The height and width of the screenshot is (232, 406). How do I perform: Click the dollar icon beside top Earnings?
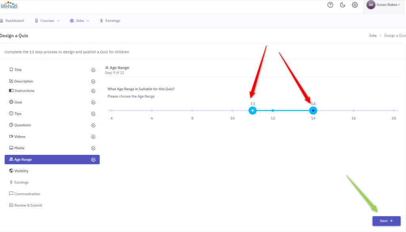pos(101,21)
